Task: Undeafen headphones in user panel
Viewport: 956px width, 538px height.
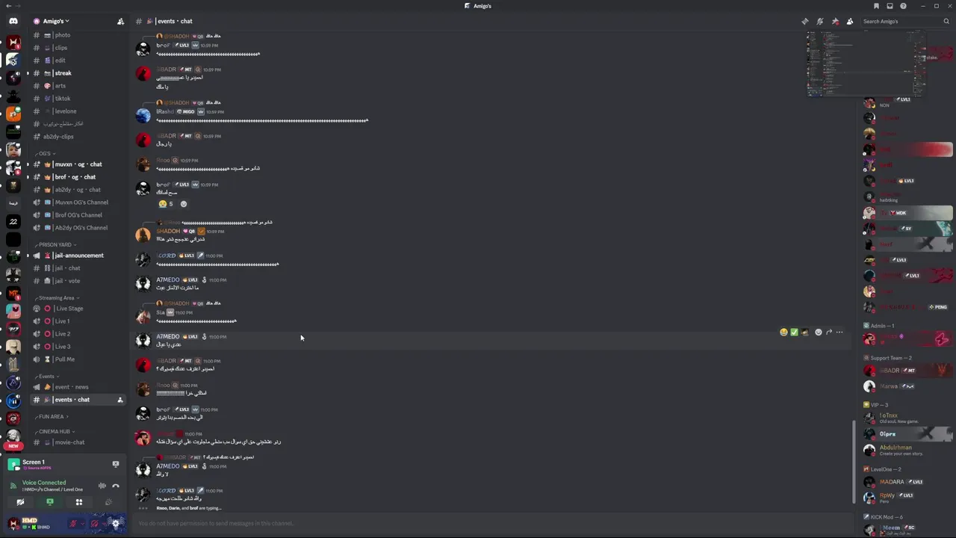Action: pos(94,523)
